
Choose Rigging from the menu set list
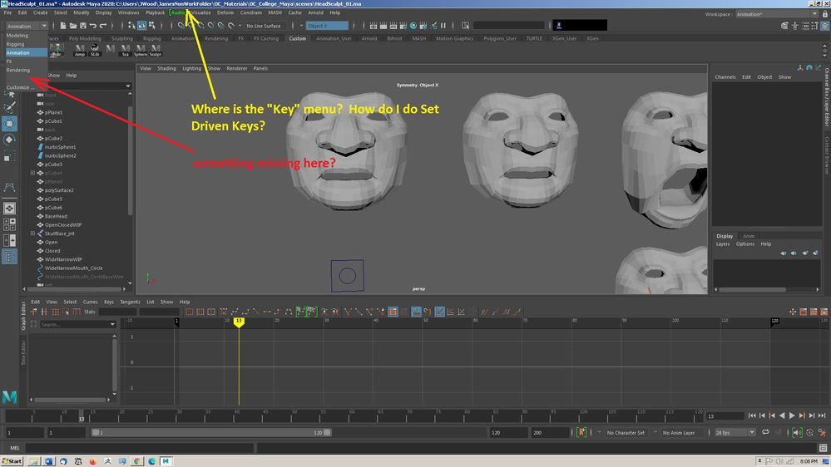[x=15, y=44]
